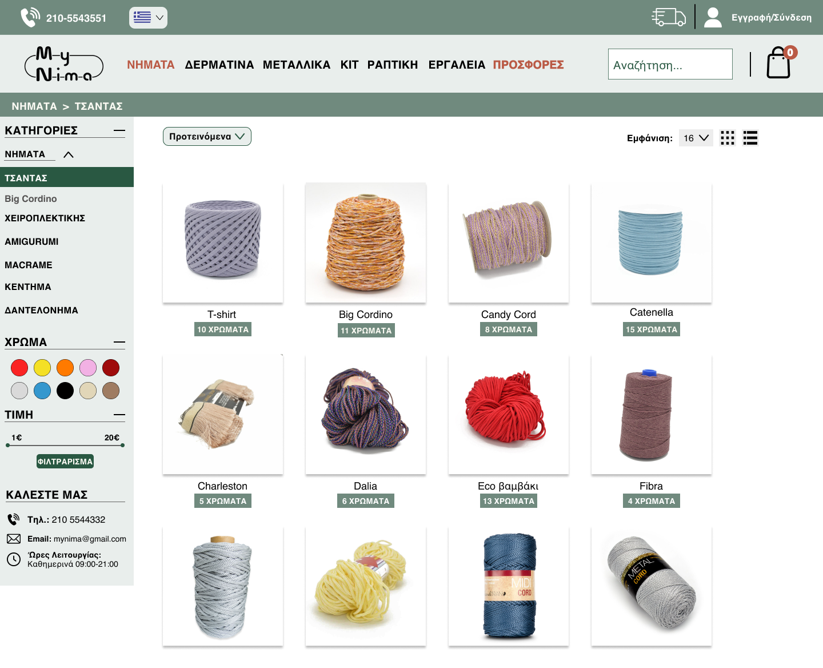Collapse the ΧΡΩΜΑ filter section
This screenshot has height=668, width=823.
[119, 343]
